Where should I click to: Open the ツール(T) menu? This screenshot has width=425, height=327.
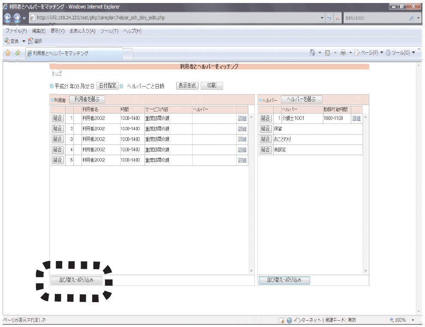point(109,31)
